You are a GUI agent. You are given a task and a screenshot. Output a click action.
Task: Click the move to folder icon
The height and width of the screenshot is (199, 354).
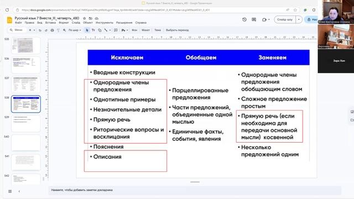tap(91, 18)
